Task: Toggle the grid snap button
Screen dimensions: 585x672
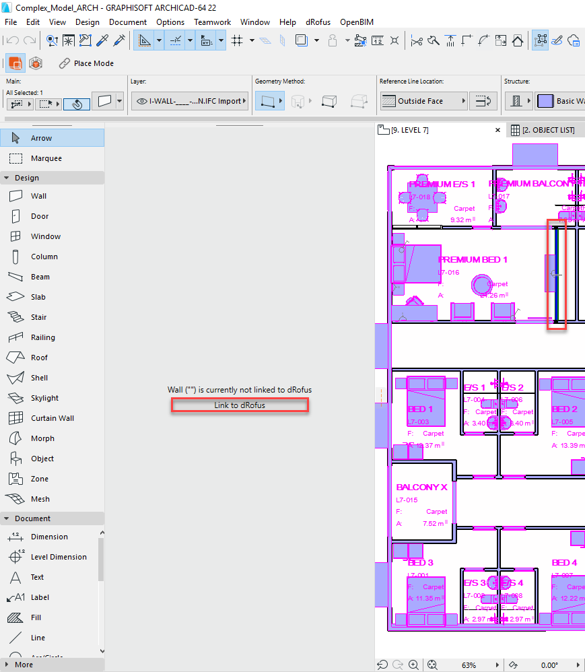Action: click(237, 40)
